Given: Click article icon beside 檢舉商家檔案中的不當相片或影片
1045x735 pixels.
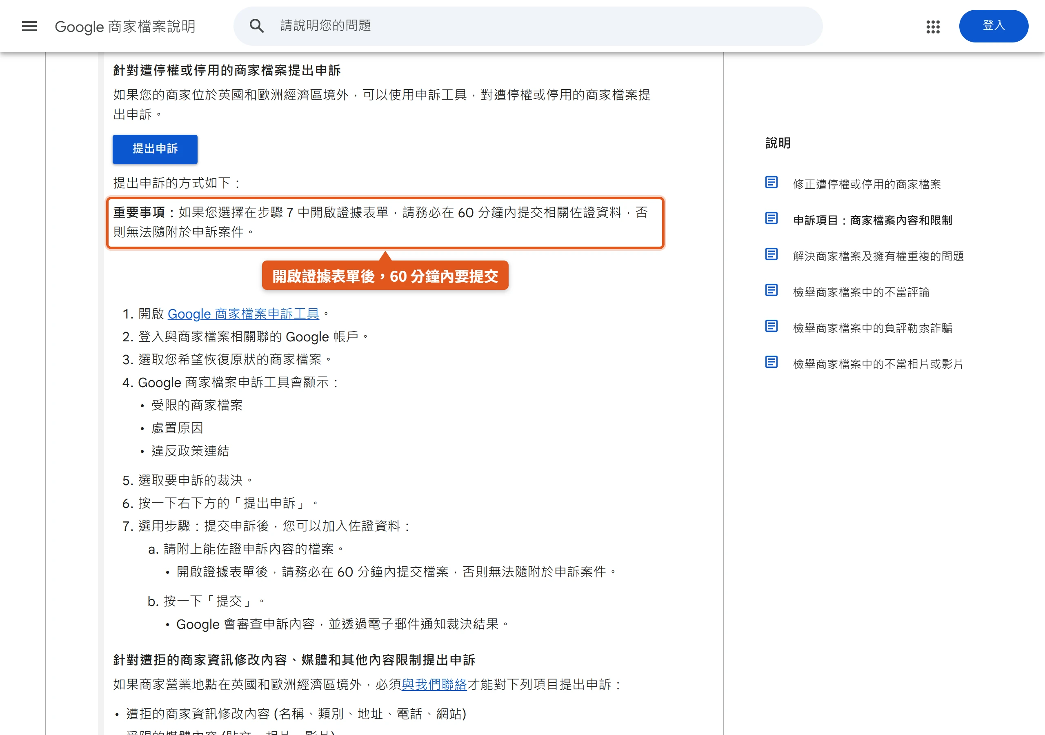Looking at the screenshot, I should click(771, 363).
